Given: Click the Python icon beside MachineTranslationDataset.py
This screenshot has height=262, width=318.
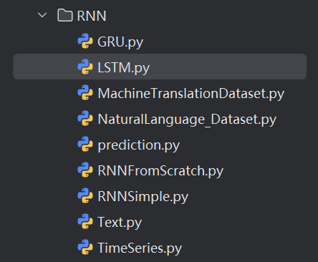Looking at the screenshot, I should [85, 92].
